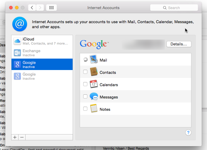Click the Internet Accounts description text
This screenshot has height=150, width=207.
click(113, 24)
